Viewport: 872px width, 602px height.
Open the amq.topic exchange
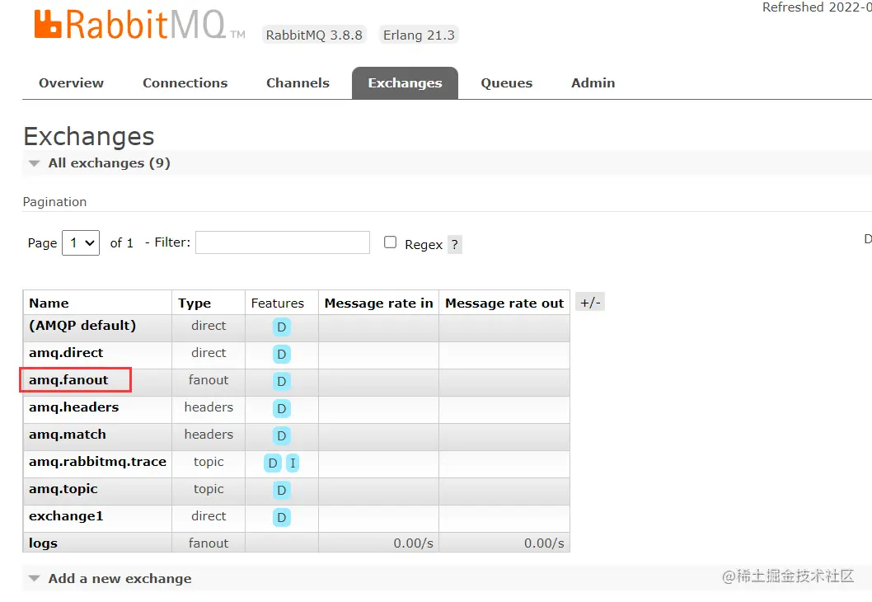tap(63, 489)
